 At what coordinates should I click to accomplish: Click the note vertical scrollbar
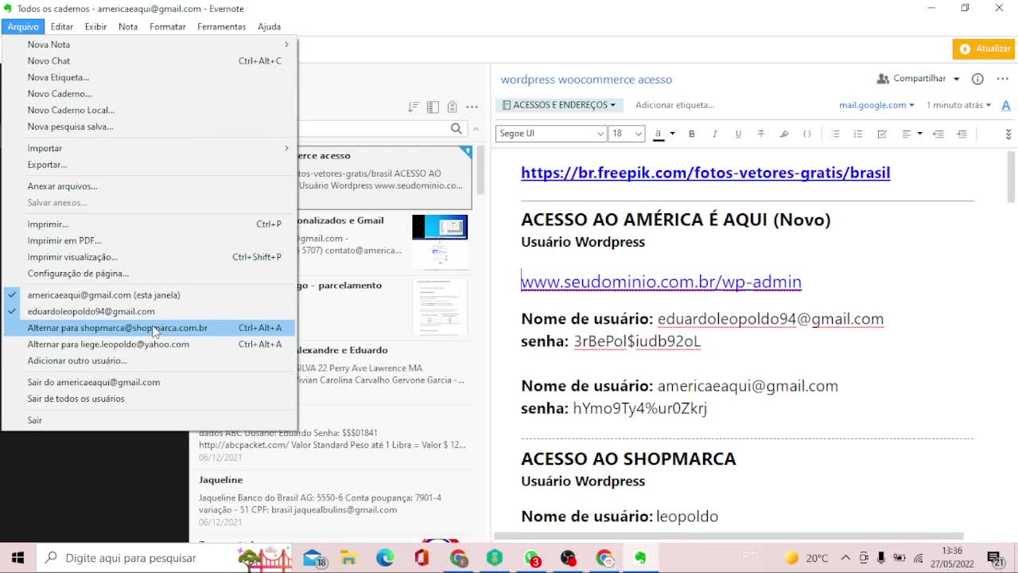click(x=1012, y=177)
